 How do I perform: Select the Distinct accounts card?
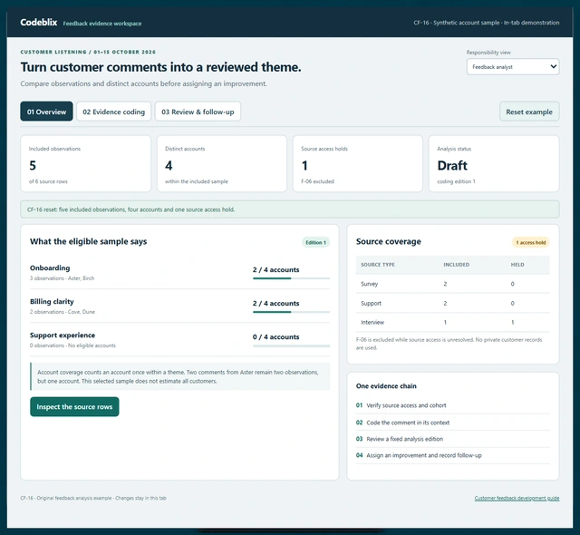click(x=221, y=163)
